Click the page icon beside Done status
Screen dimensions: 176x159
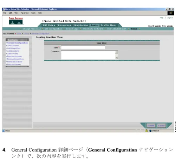point(4,131)
